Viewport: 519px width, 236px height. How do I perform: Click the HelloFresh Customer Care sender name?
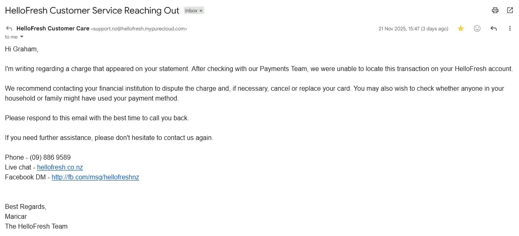point(53,29)
